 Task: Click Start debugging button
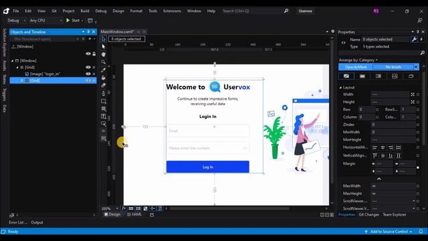pos(73,21)
